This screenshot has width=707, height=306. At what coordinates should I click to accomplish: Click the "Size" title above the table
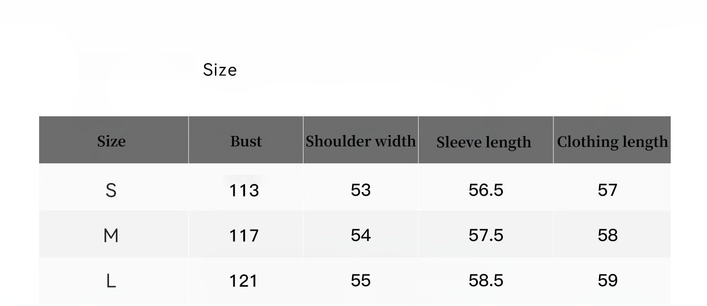point(220,70)
